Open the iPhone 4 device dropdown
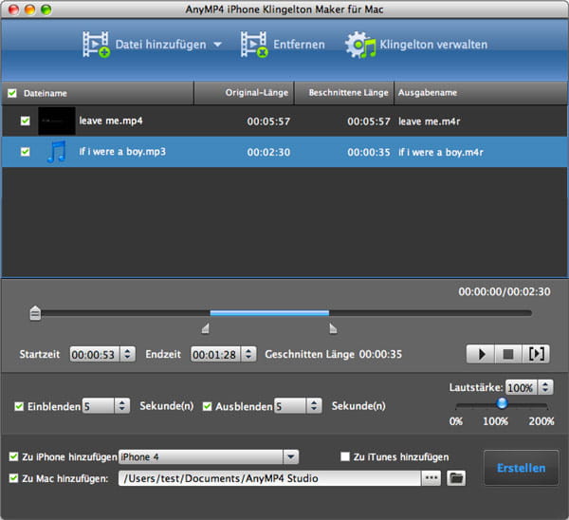This screenshot has width=569, height=520. point(209,456)
